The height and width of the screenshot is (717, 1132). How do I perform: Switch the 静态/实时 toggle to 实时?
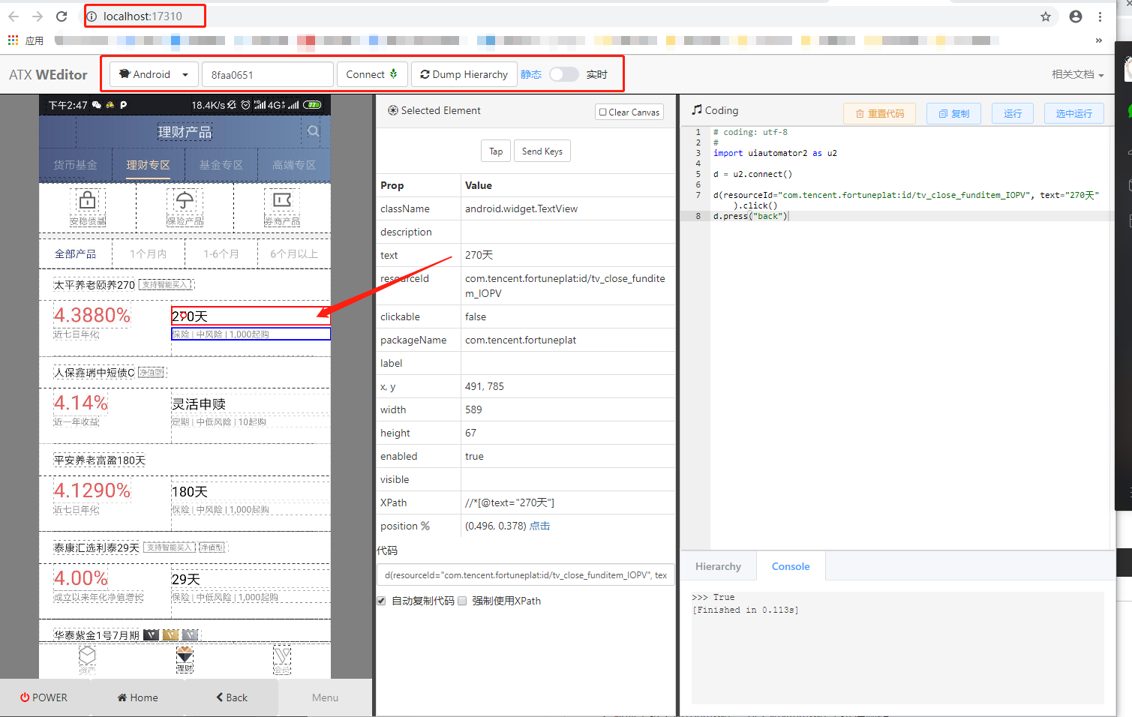[564, 74]
